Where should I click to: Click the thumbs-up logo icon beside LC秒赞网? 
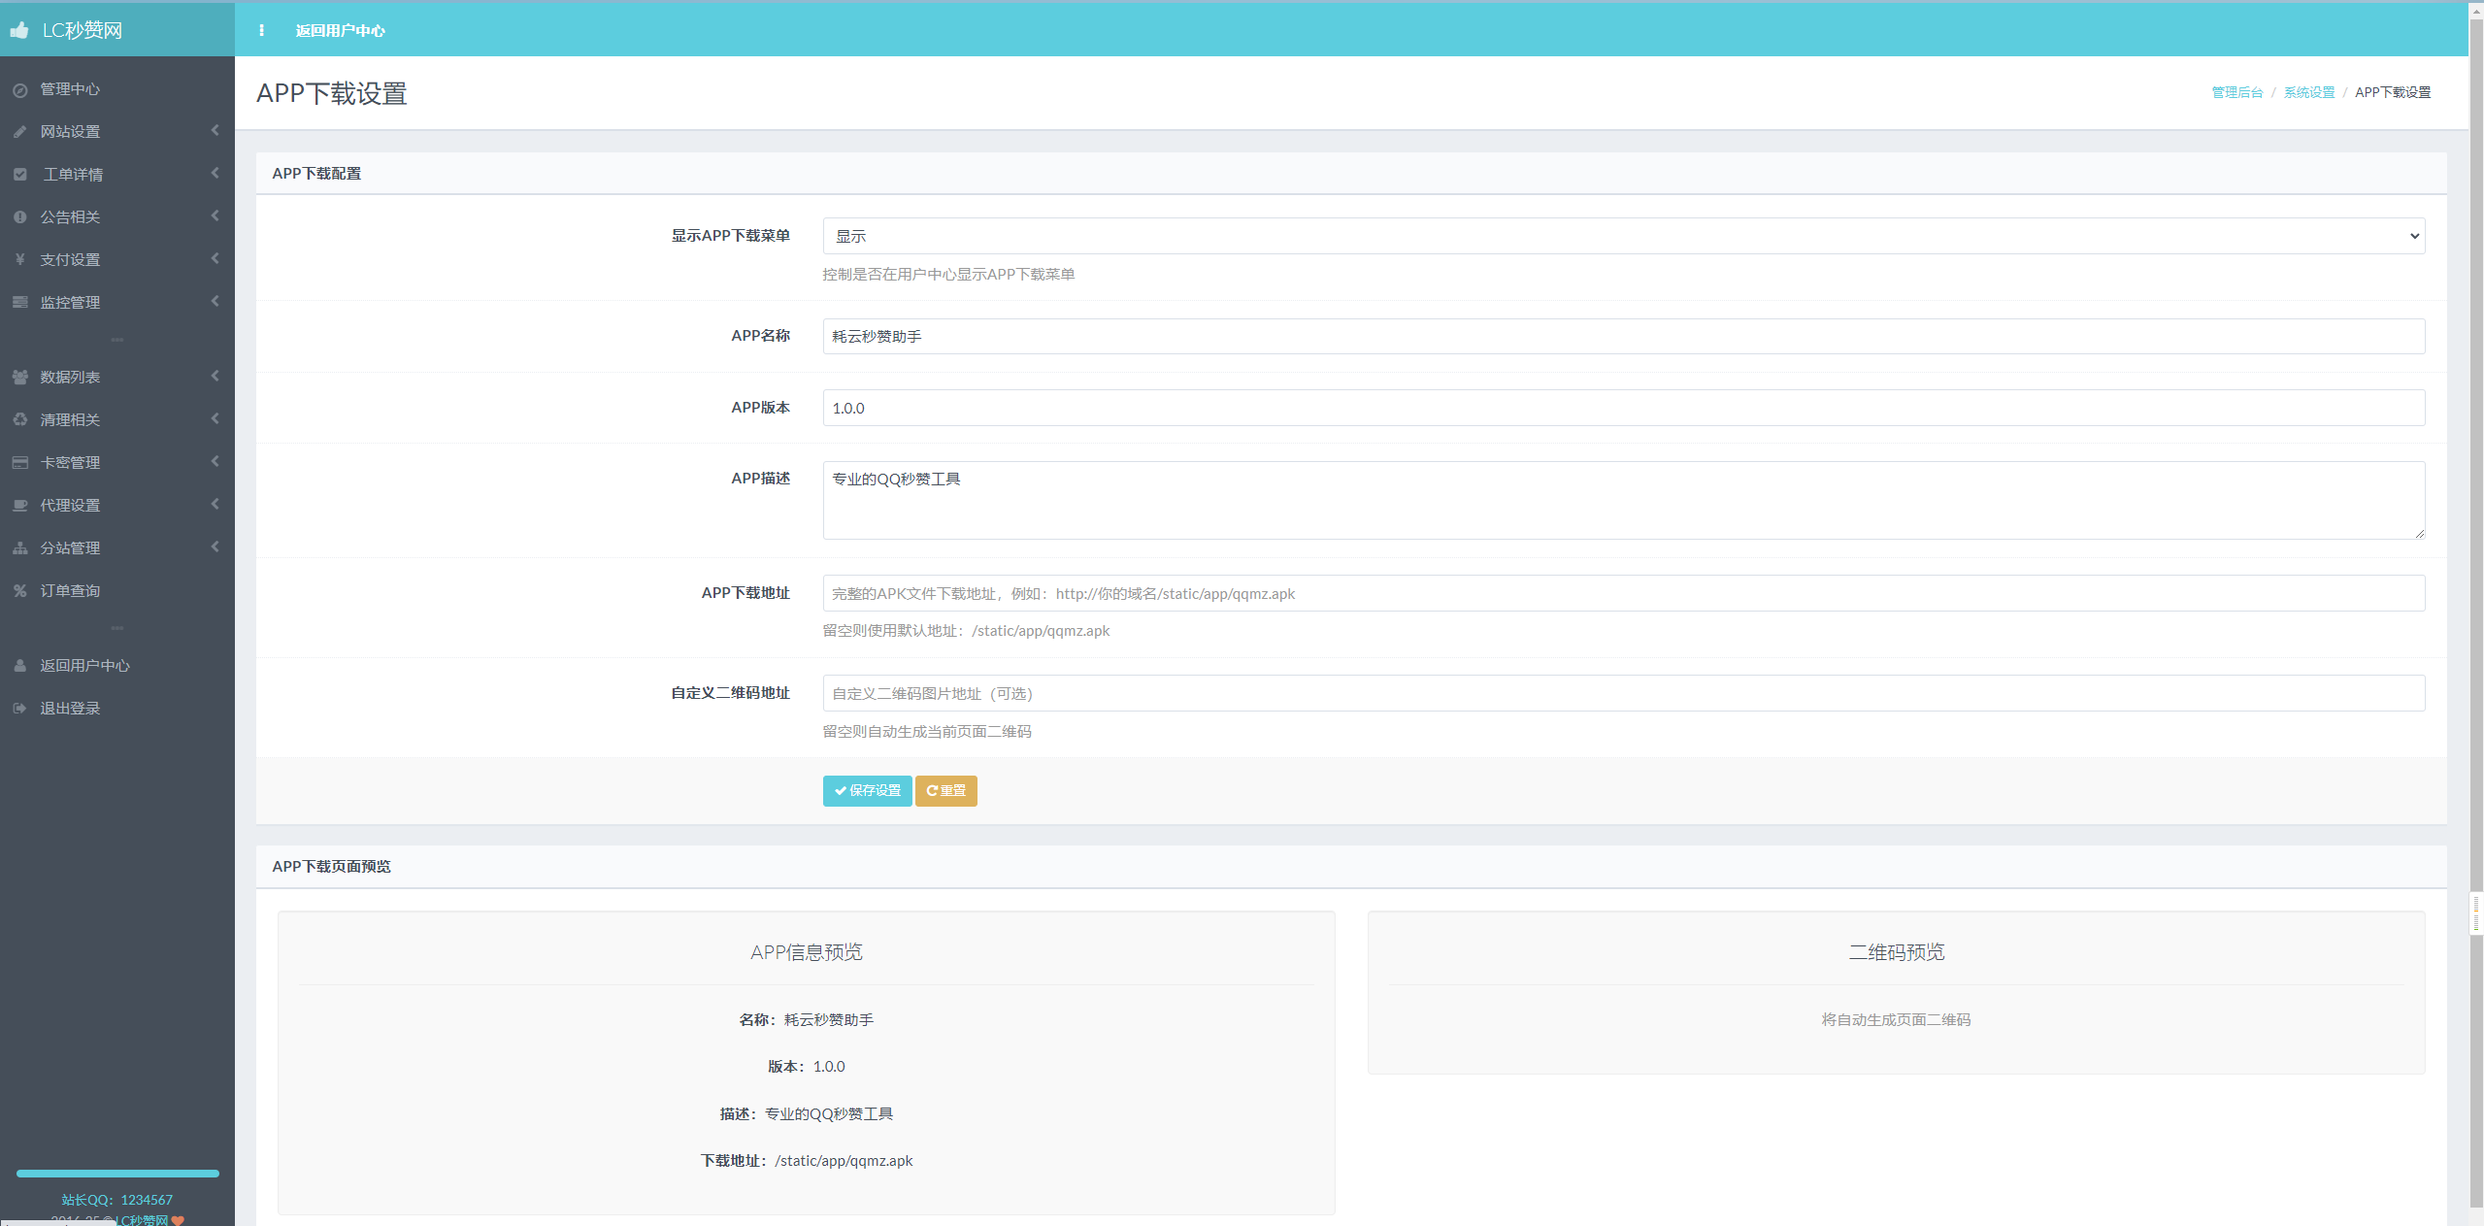coord(19,30)
